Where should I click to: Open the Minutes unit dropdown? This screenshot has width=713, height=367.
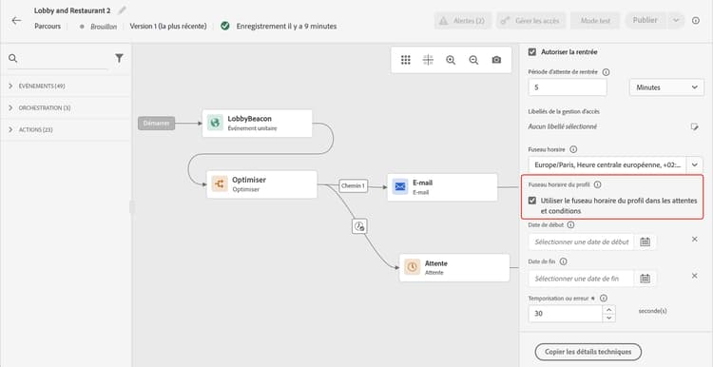pos(666,87)
